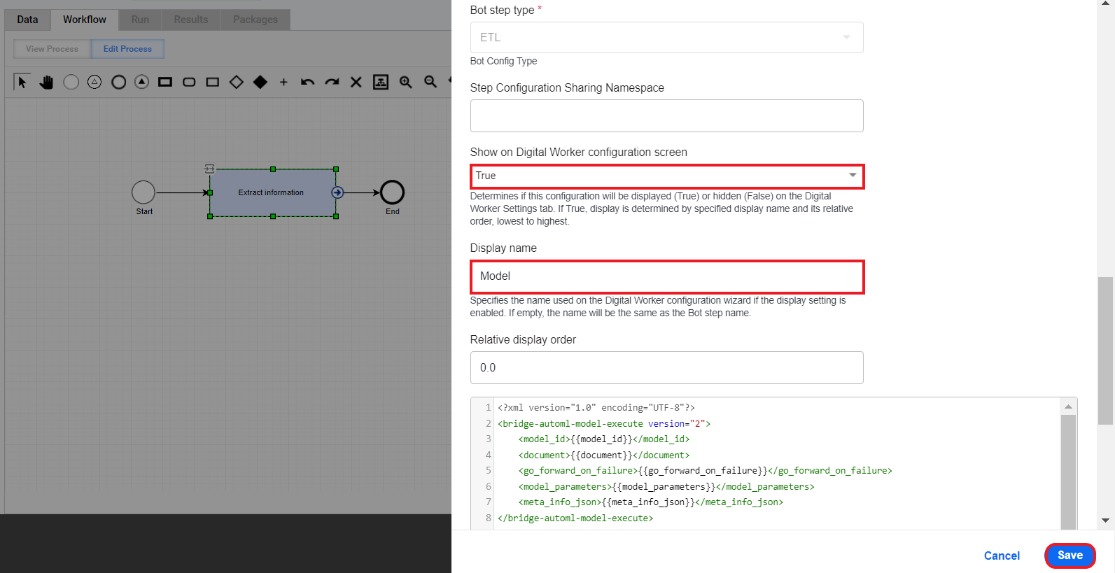
Task: Click the plus add icon in toolbar
Action: coord(283,82)
